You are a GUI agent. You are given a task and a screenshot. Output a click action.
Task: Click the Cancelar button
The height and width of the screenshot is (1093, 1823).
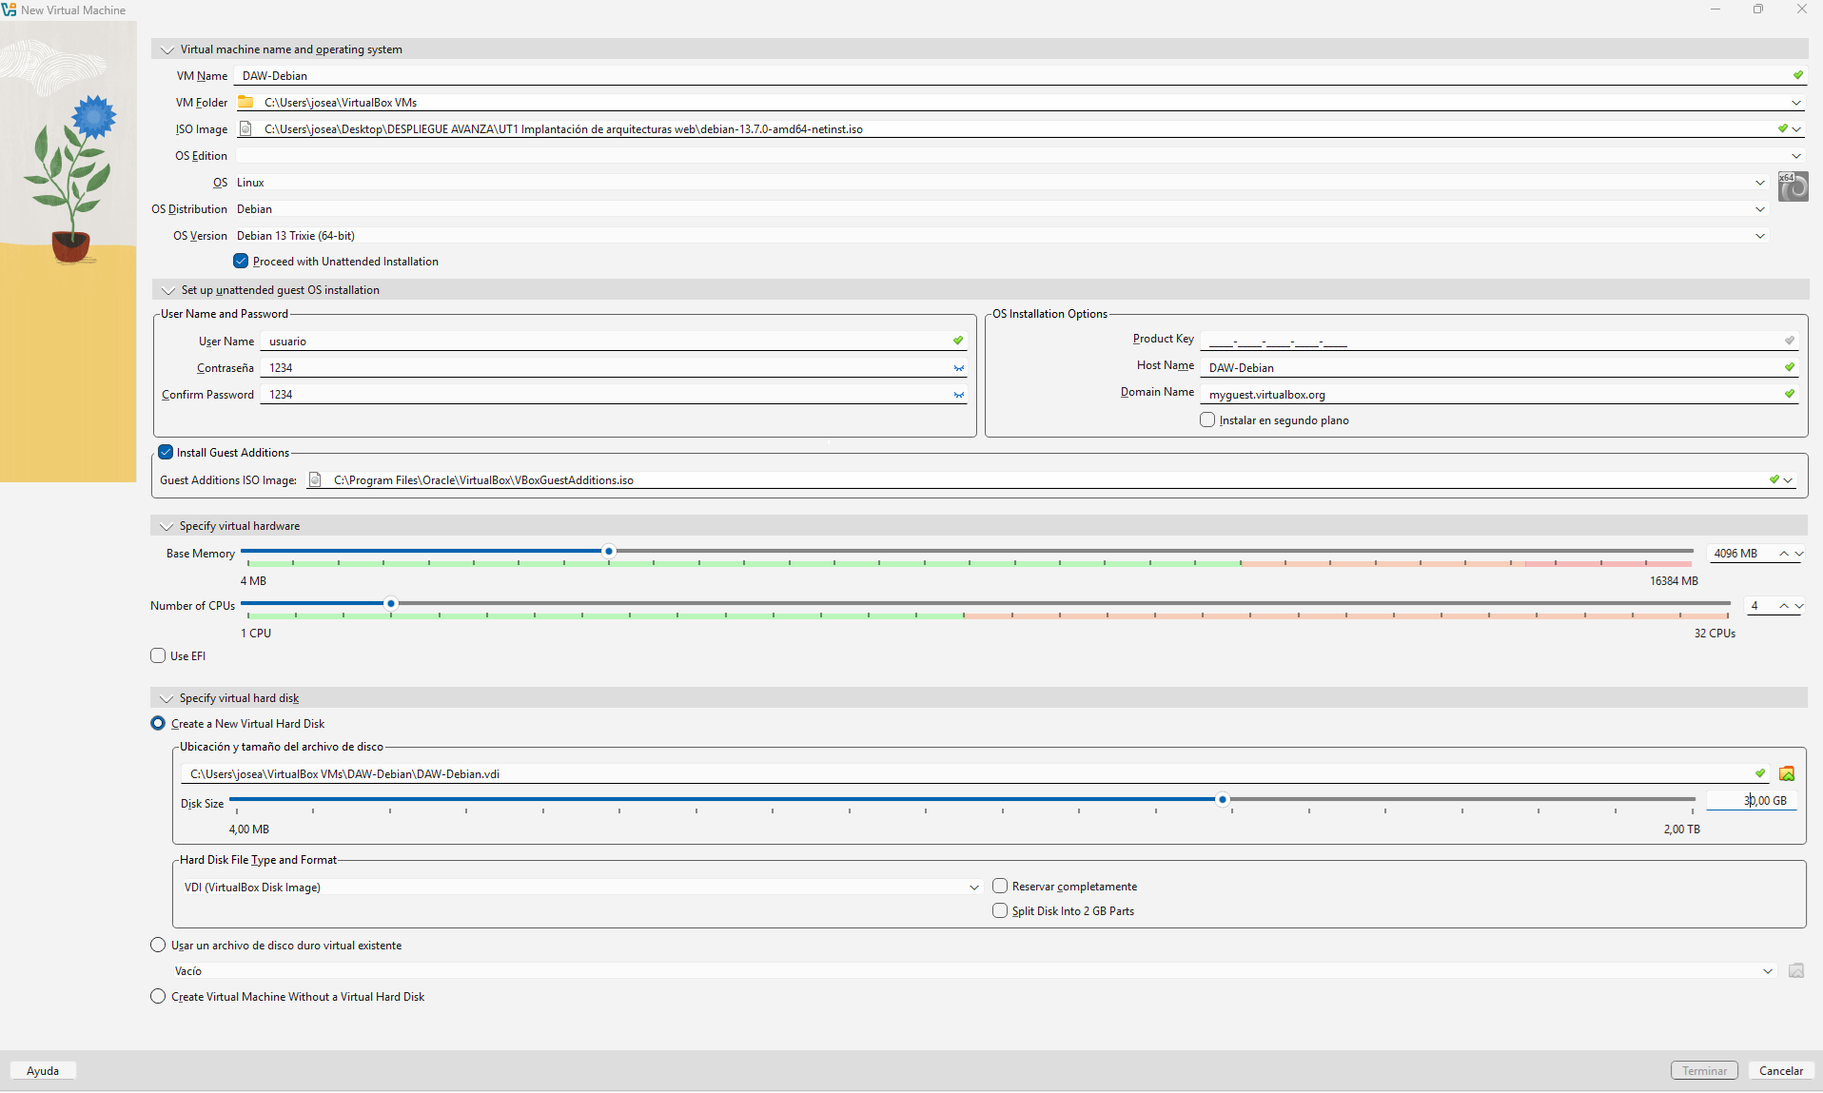1780,1070
